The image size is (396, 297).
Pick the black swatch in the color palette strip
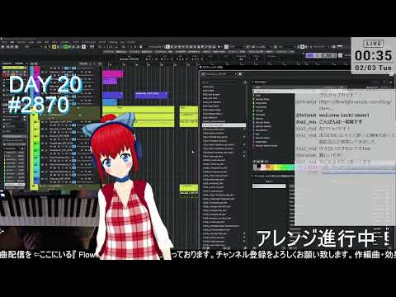tap(259, 167)
